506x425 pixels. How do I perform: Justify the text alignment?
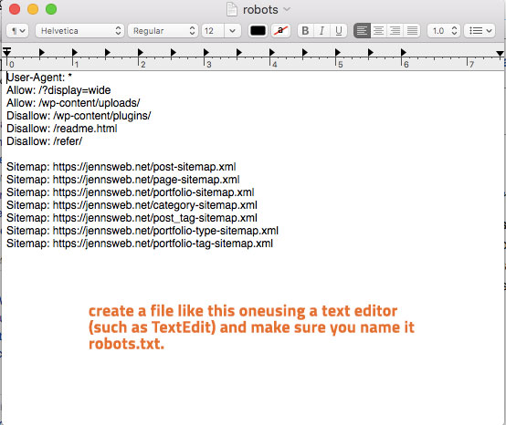point(412,31)
